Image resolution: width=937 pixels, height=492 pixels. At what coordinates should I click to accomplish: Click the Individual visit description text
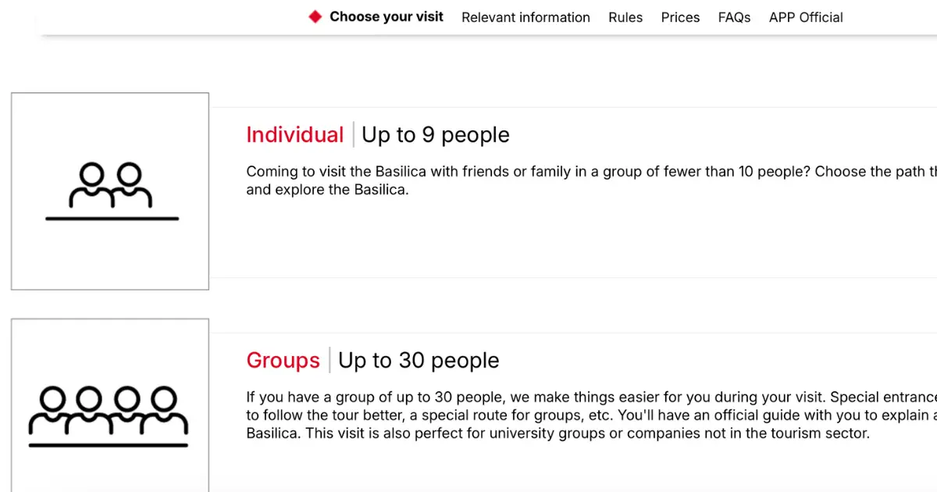point(591,180)
